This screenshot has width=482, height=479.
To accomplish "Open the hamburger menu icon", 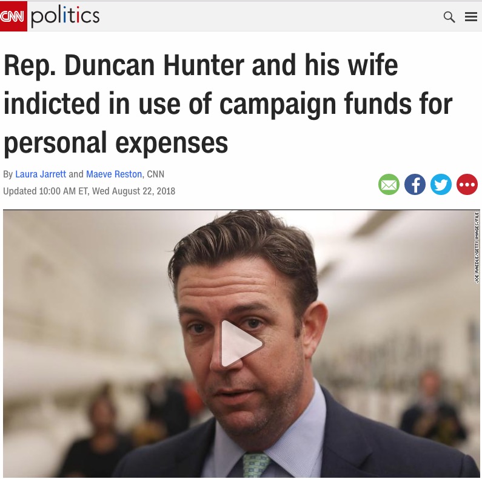I will click(470, 17).
